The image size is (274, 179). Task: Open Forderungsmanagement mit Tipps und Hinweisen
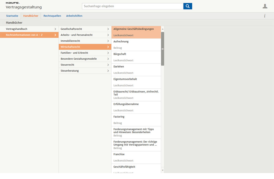pos(136,133)
